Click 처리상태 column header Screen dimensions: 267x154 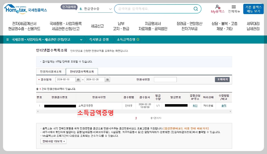208,97
